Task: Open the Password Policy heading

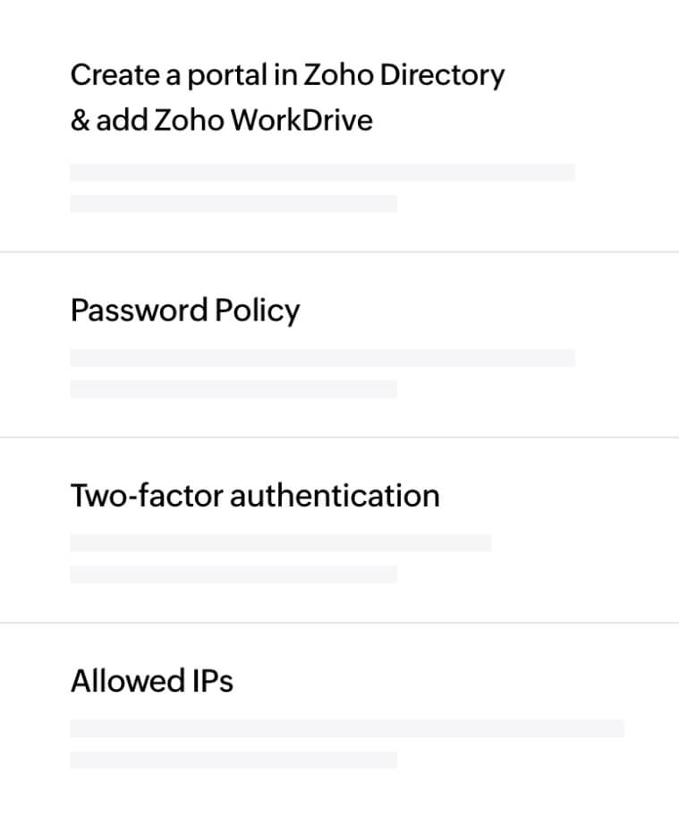Action: click(x=185, y=311)
